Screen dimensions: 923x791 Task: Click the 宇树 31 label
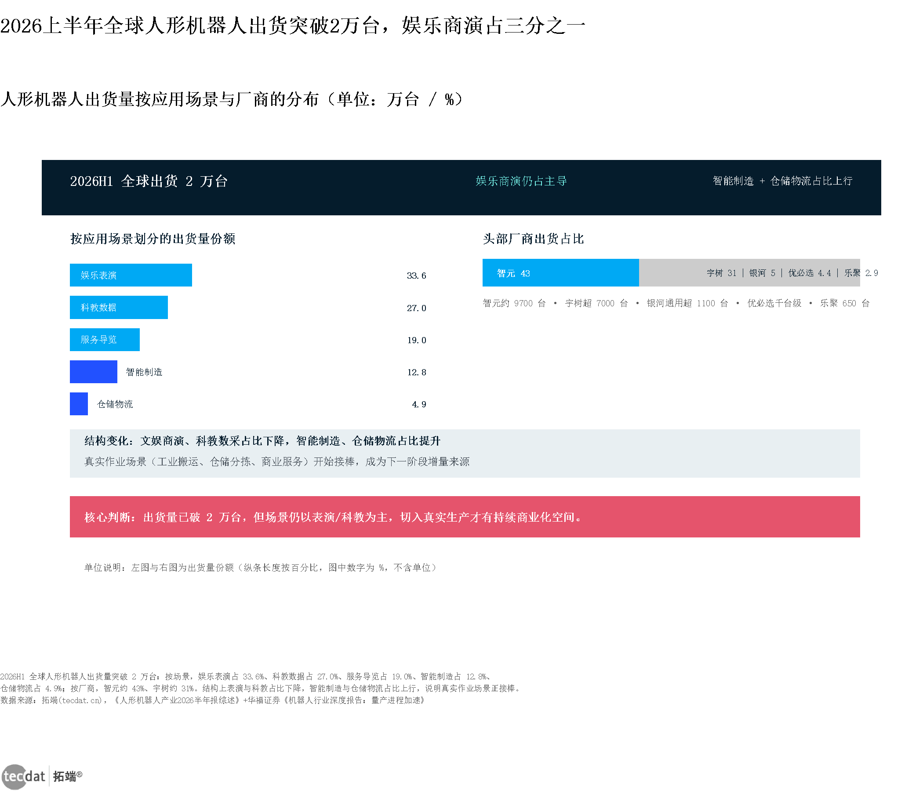tap(721, 272)
